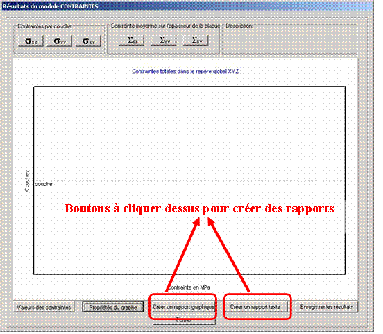This screenshot has height=334, width=383.
Task: Open Valeurs des contraintes
Action: pos(44,307)
